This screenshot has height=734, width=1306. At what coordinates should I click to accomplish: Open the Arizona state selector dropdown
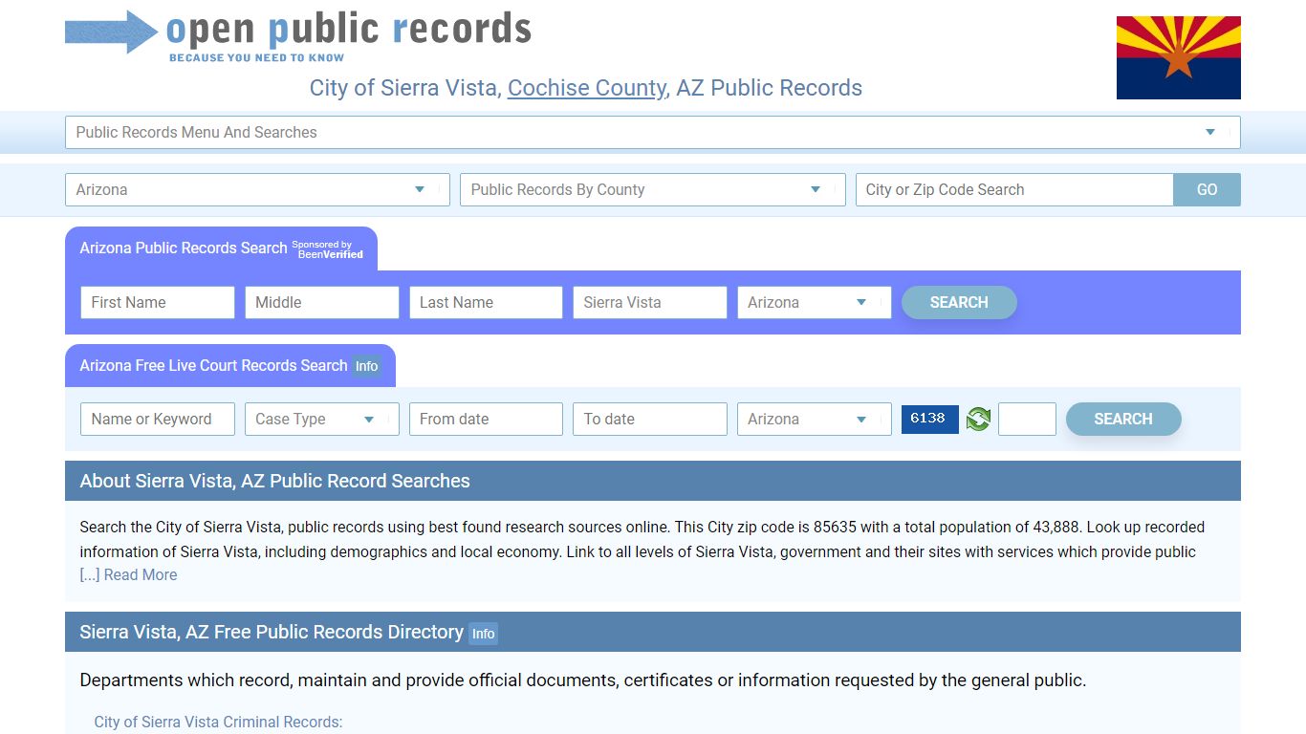click(257, 189)
